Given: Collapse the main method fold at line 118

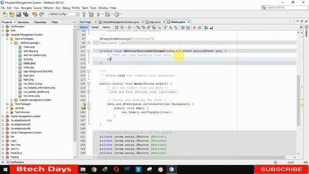Looking at the screenshot, I should (x=89, y=84).
